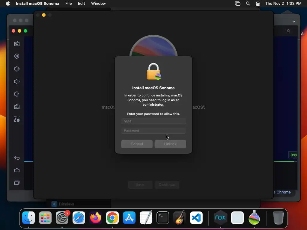The height and width of the screenshot is (230, 307).
Task: Expand the chevron in the background window
Action: pos(294,22)
